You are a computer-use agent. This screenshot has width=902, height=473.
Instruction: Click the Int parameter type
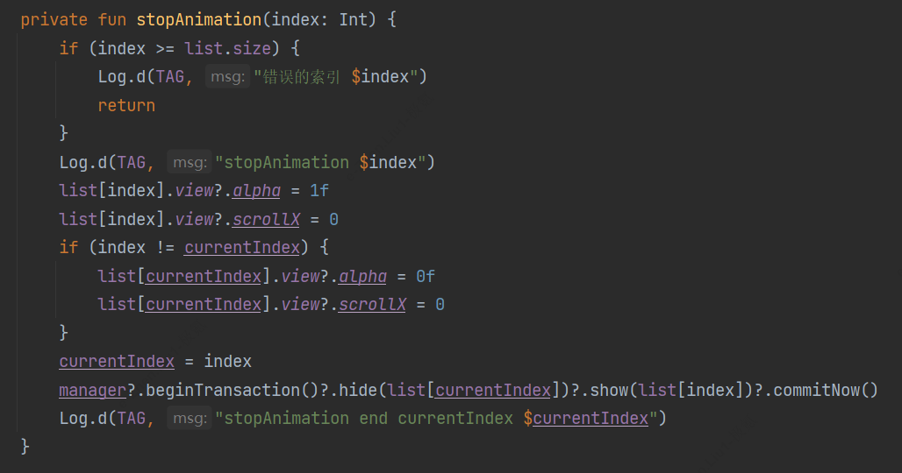click(354, 19)
